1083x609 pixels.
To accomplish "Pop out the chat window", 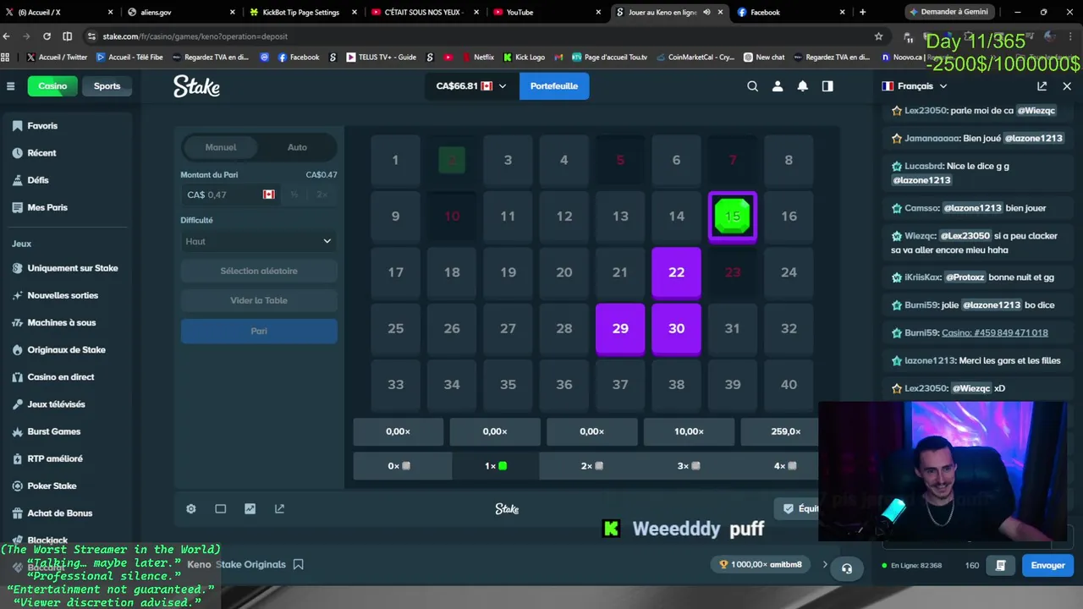I will 1042,86.
